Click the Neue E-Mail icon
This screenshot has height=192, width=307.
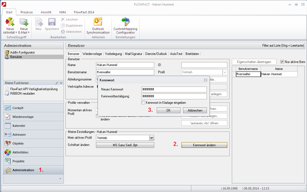[x=24, y=22]
